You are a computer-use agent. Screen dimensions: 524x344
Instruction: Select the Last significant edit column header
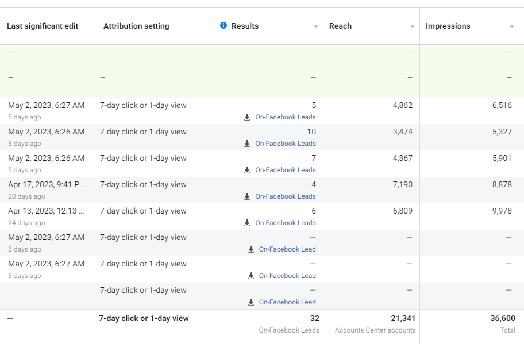pos(43,26)
